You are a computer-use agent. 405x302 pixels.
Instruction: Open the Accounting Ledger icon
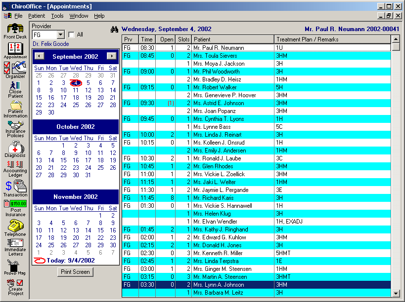click(15, 169)
